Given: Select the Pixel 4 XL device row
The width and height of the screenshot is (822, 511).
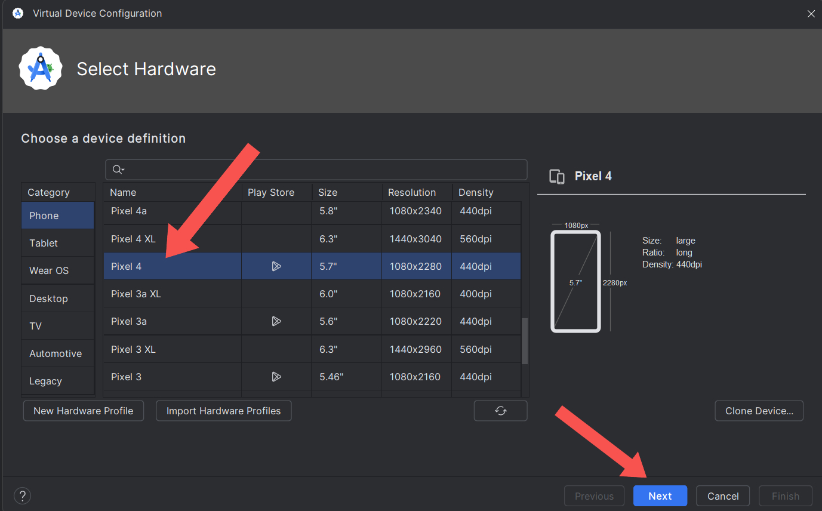Looking at the screenshot, I should coord(312,239).
